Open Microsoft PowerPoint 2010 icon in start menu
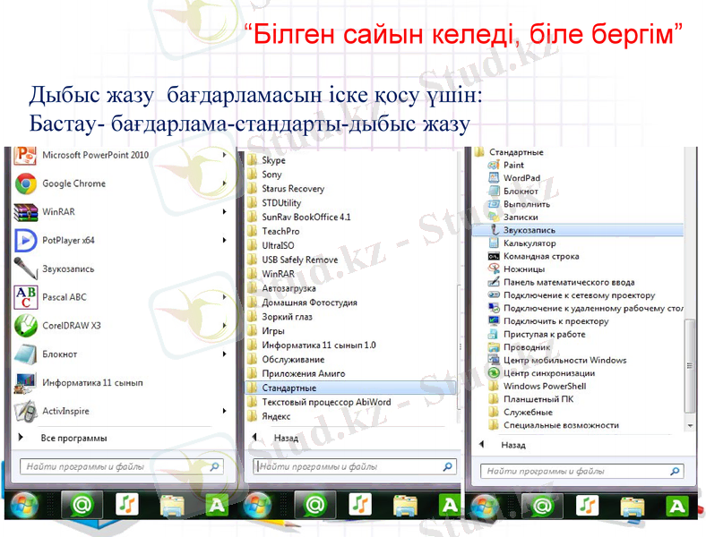The height and width of the screenshot is (537, 706). click(x=25, y=156)
